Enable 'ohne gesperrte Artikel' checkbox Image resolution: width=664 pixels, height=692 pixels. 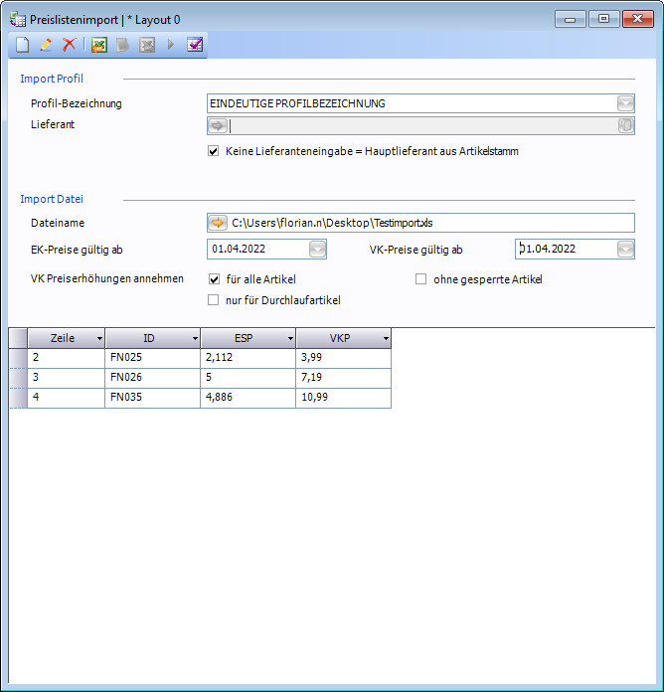420,279
